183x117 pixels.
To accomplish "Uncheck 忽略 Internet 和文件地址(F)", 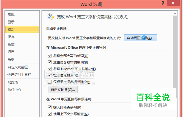I will [x=50, y=69].
